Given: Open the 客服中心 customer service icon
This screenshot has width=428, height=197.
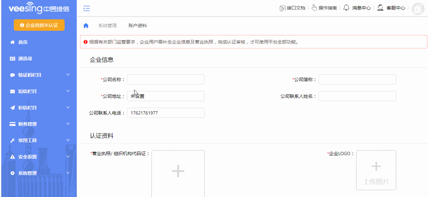Looking at the screenshot, I should point(380,8).
